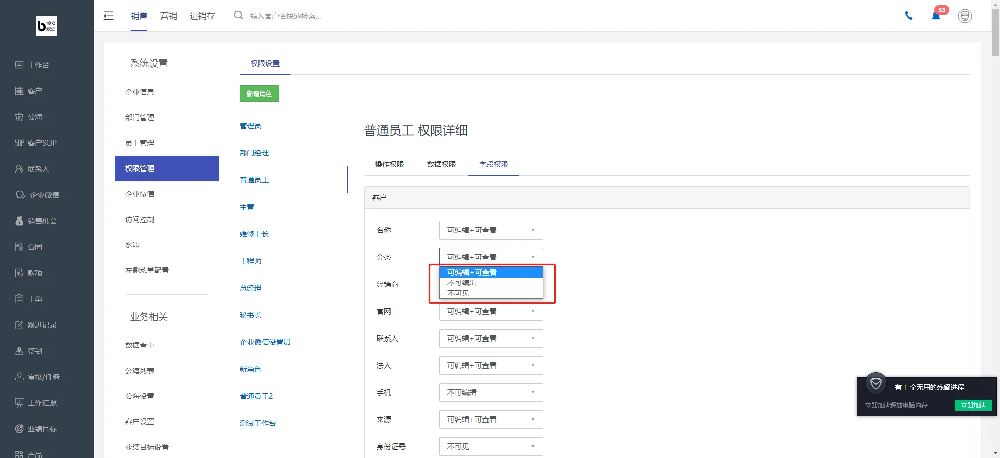Open the 官网 permission dropdown
The image size is (1000, 458).
(491, 311)
